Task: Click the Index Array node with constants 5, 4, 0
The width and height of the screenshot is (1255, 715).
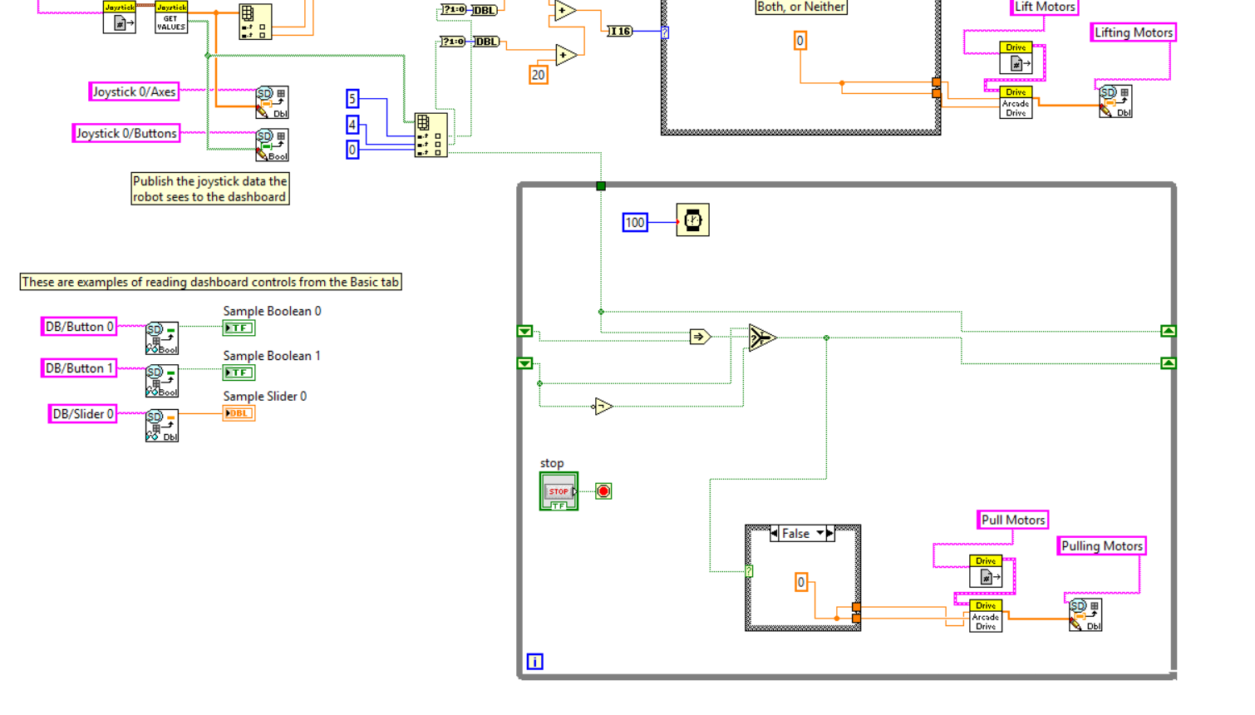Action: click(x=431, y=135)
